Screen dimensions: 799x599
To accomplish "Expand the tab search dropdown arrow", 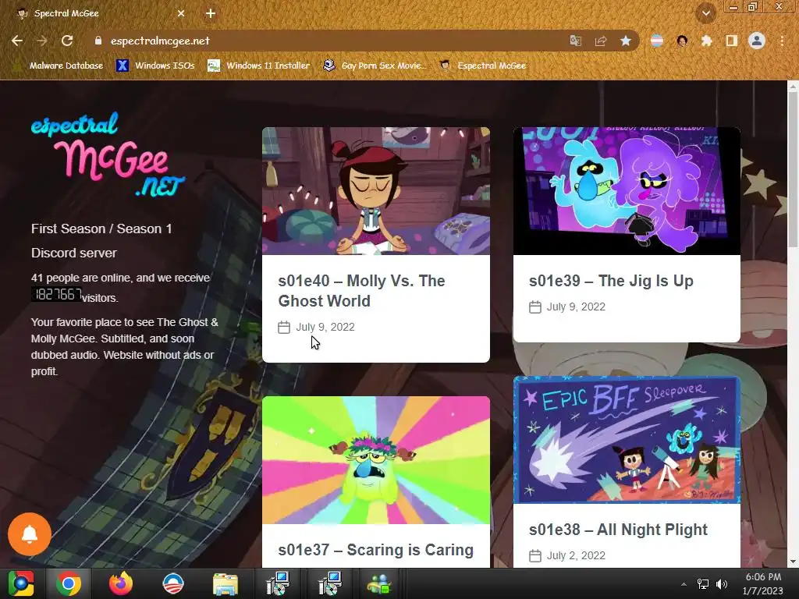I will (x=706, y=13).
